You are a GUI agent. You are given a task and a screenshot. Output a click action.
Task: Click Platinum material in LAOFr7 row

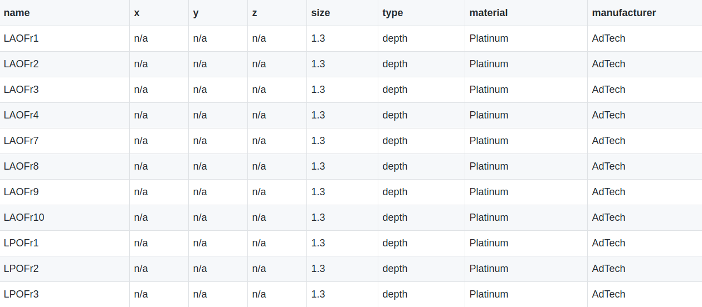point(489,141)
